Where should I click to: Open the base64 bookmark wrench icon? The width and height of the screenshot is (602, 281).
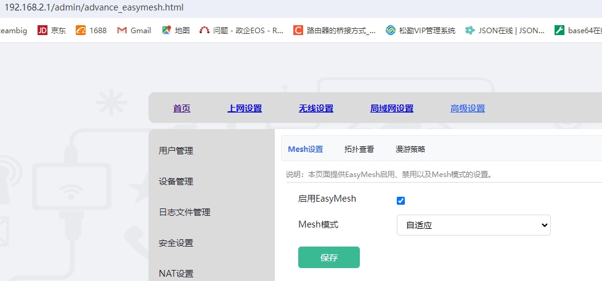click(x=559, y=30)
